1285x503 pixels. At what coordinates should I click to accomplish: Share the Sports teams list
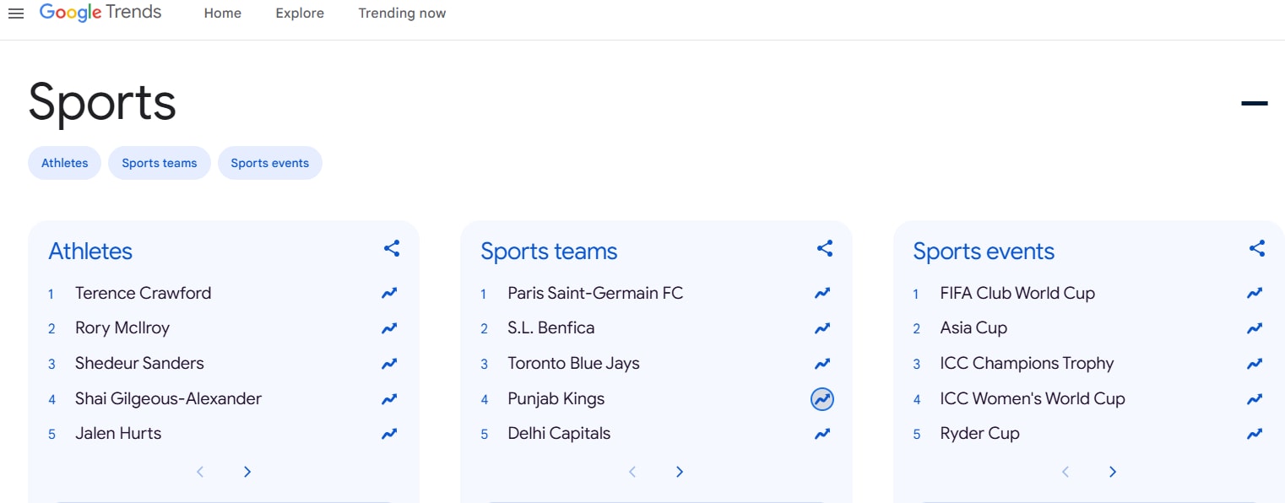pyautogui.click(x=825, y=248)
